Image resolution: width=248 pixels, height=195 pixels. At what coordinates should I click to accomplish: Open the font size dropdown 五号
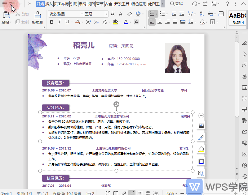point(106,14)
